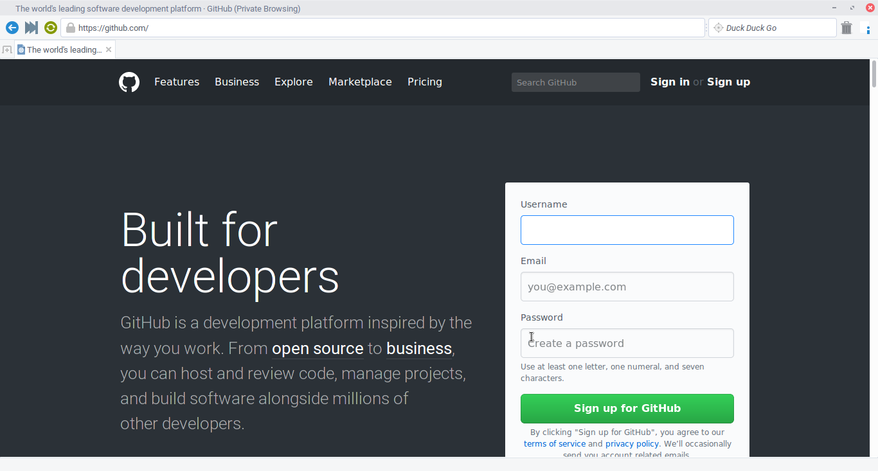Click inside the Username field
This screenshot has height=471, width=878.
point(627,229)
